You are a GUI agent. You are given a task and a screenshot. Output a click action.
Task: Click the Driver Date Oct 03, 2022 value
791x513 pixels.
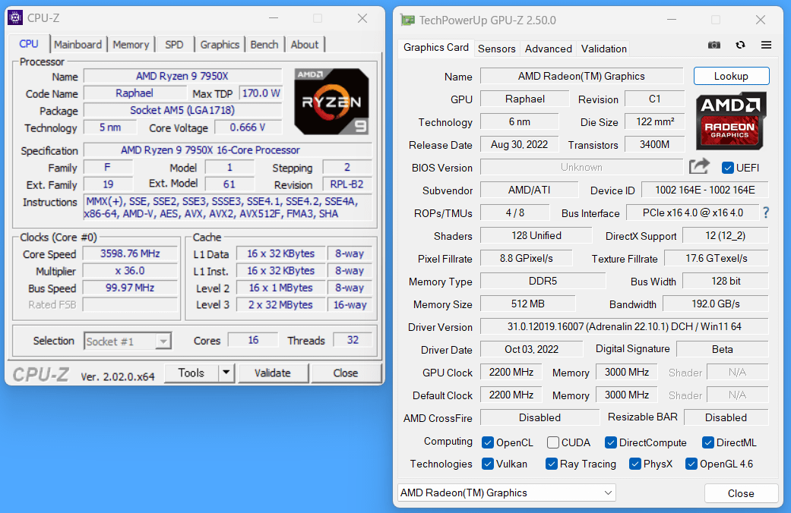(x=531, y=349)
